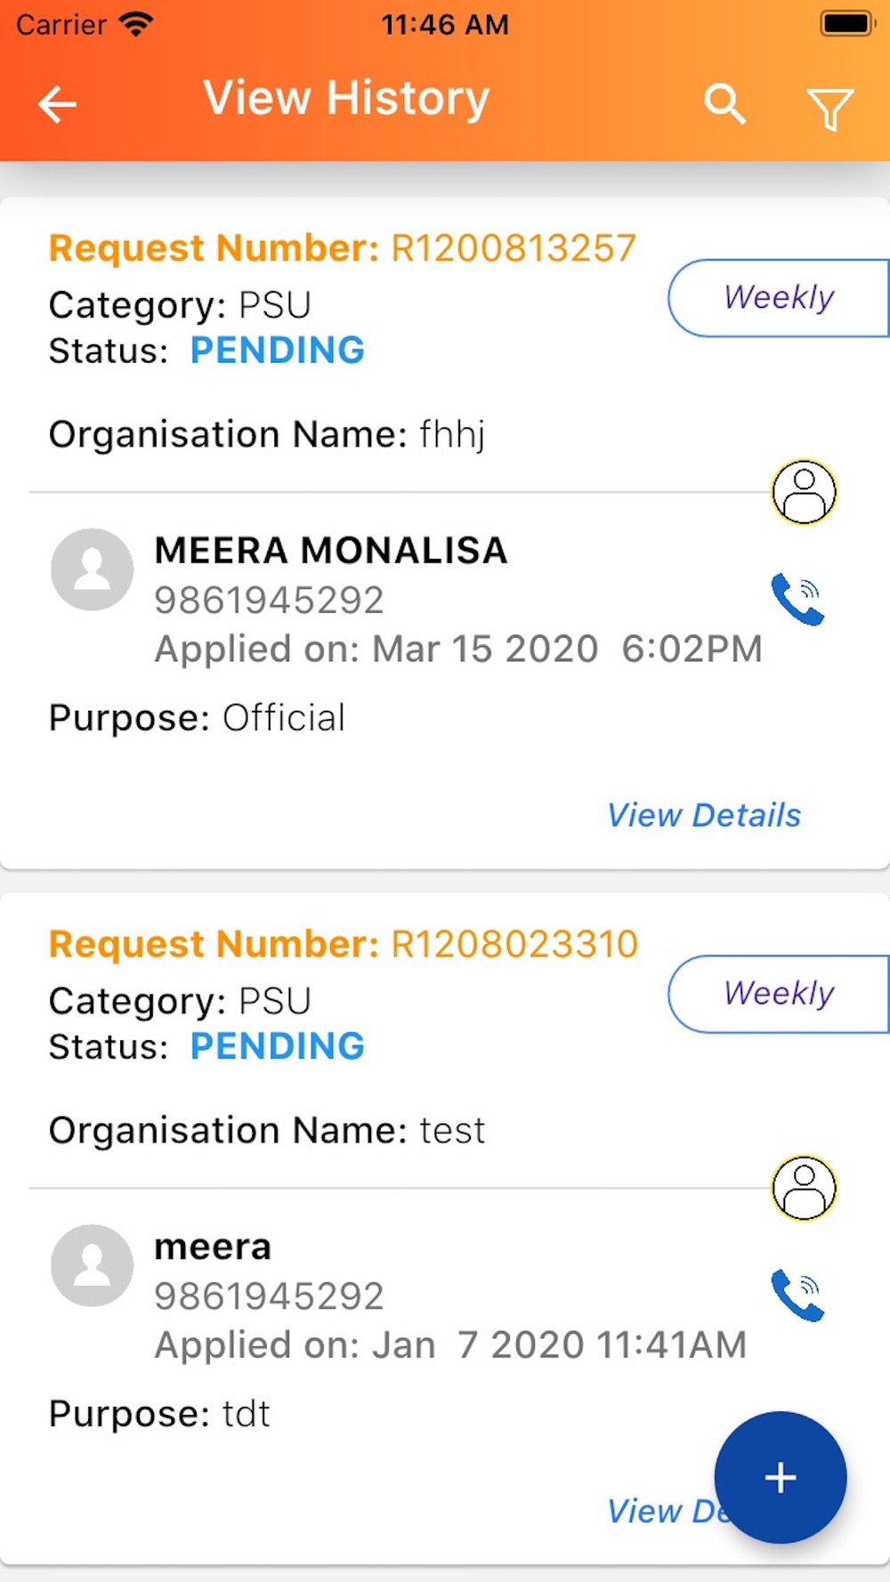Screen dimensions: 890x1582
Task: Tap Request Number R1208023310 heading
Action: click(x=344, y=944)
